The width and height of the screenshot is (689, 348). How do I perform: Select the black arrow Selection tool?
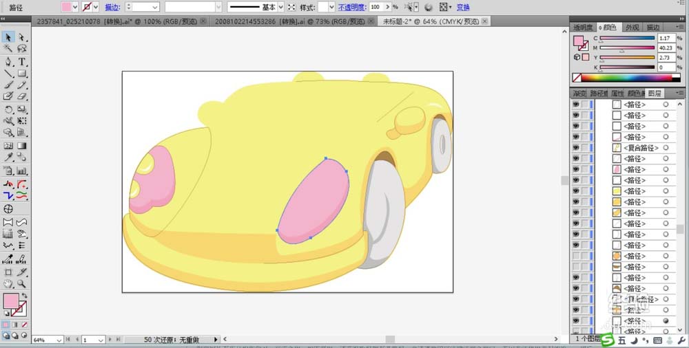pos(8,37)
